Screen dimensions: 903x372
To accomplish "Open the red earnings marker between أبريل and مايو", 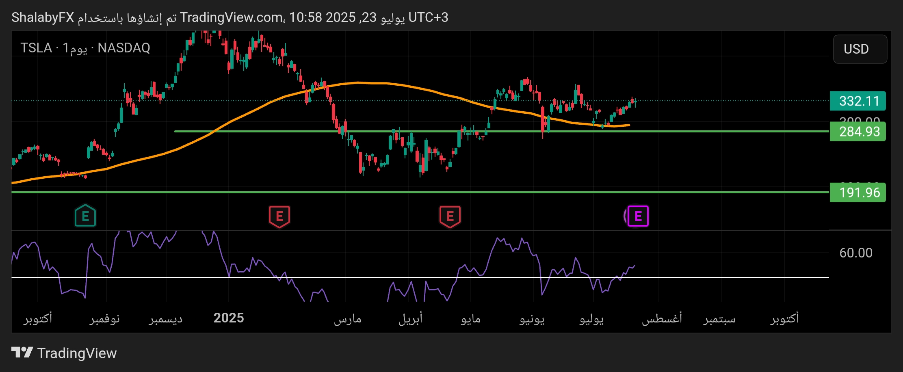I will [450, 216].
